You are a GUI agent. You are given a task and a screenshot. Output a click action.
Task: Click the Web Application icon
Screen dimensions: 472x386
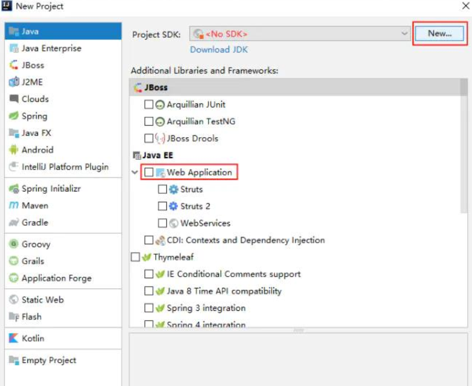click(160, 172)
